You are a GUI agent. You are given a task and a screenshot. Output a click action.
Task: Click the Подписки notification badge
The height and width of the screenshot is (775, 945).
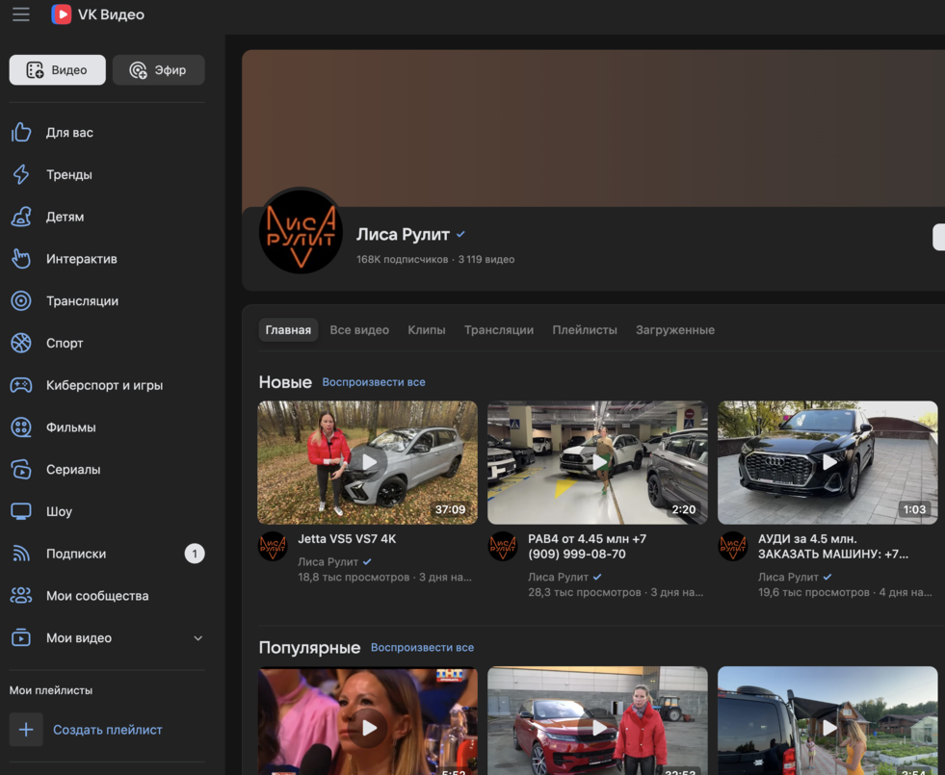[x=195, y=554]
